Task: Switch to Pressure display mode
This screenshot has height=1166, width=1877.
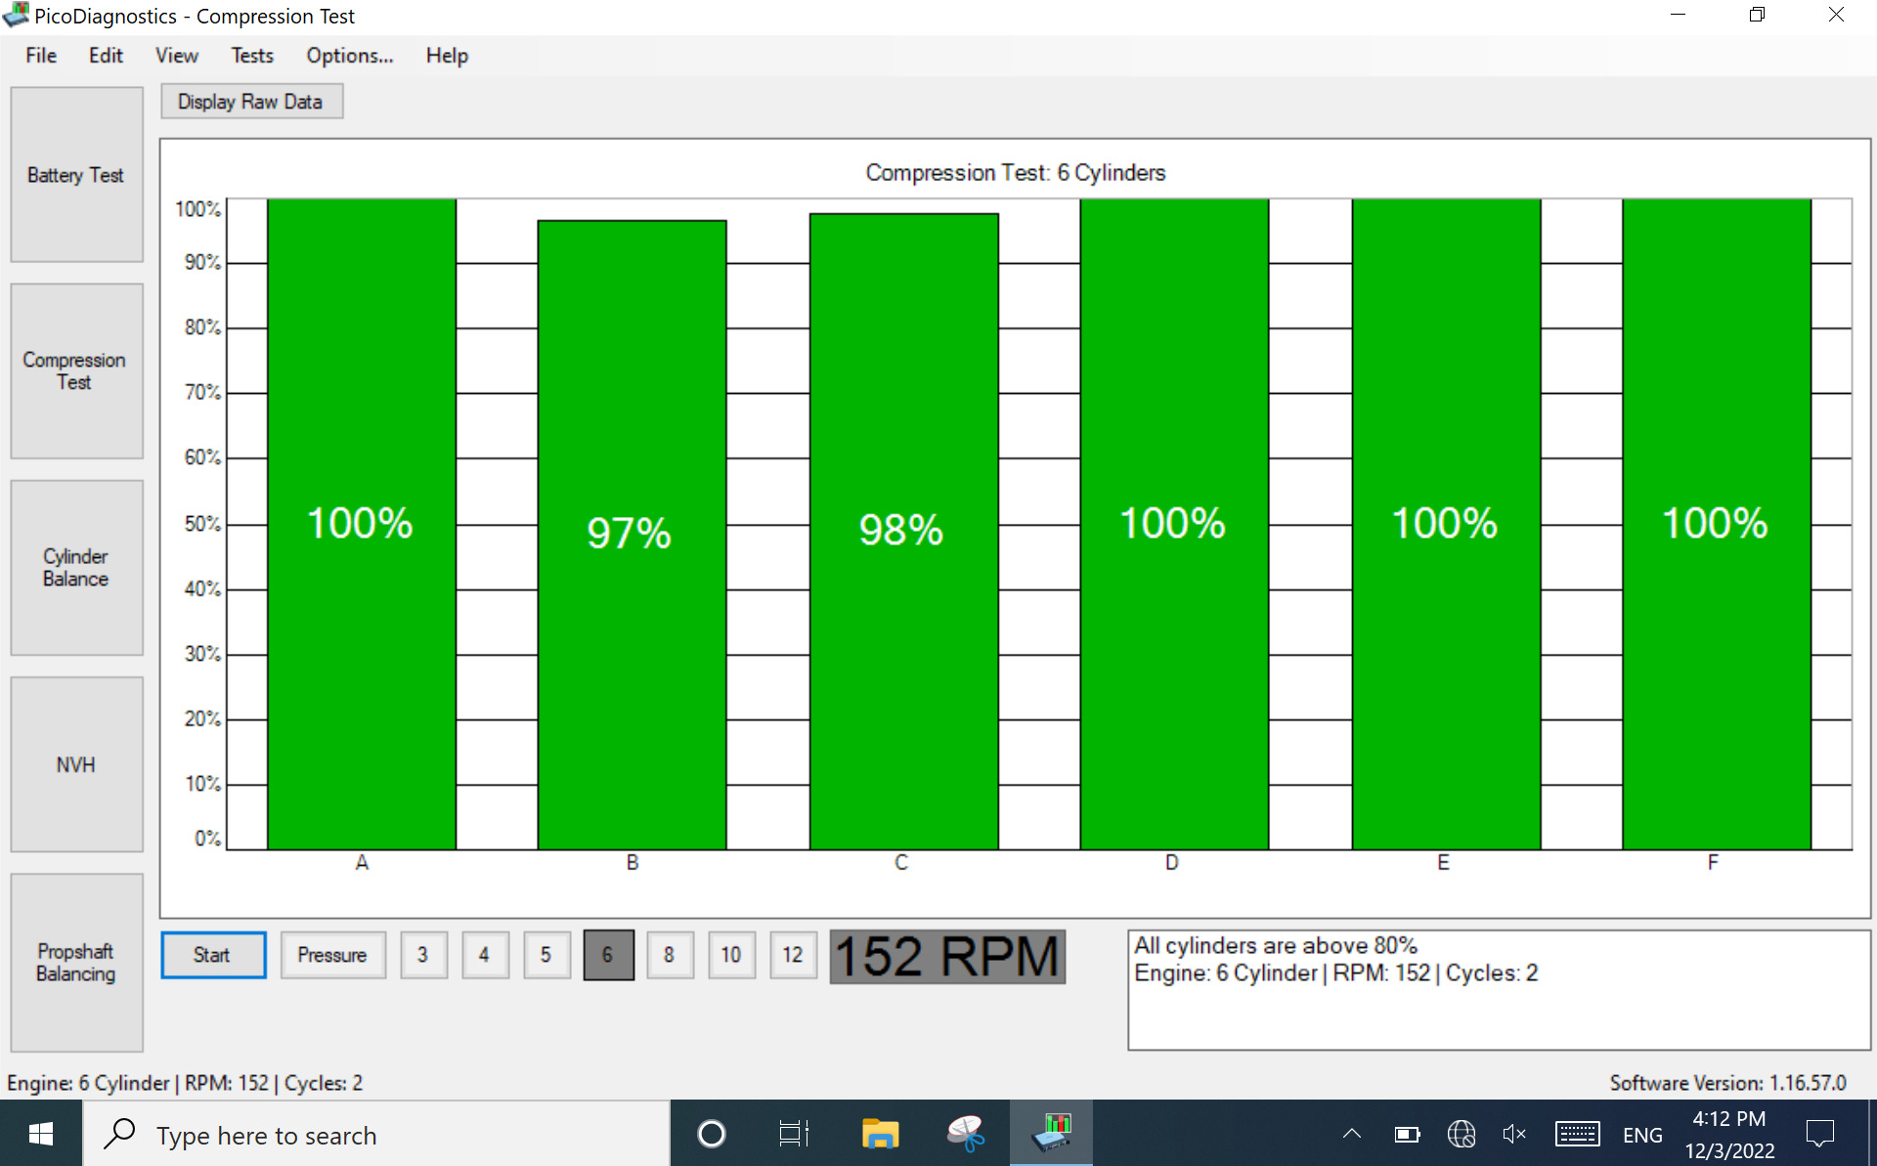Action: tap(332, 955)
